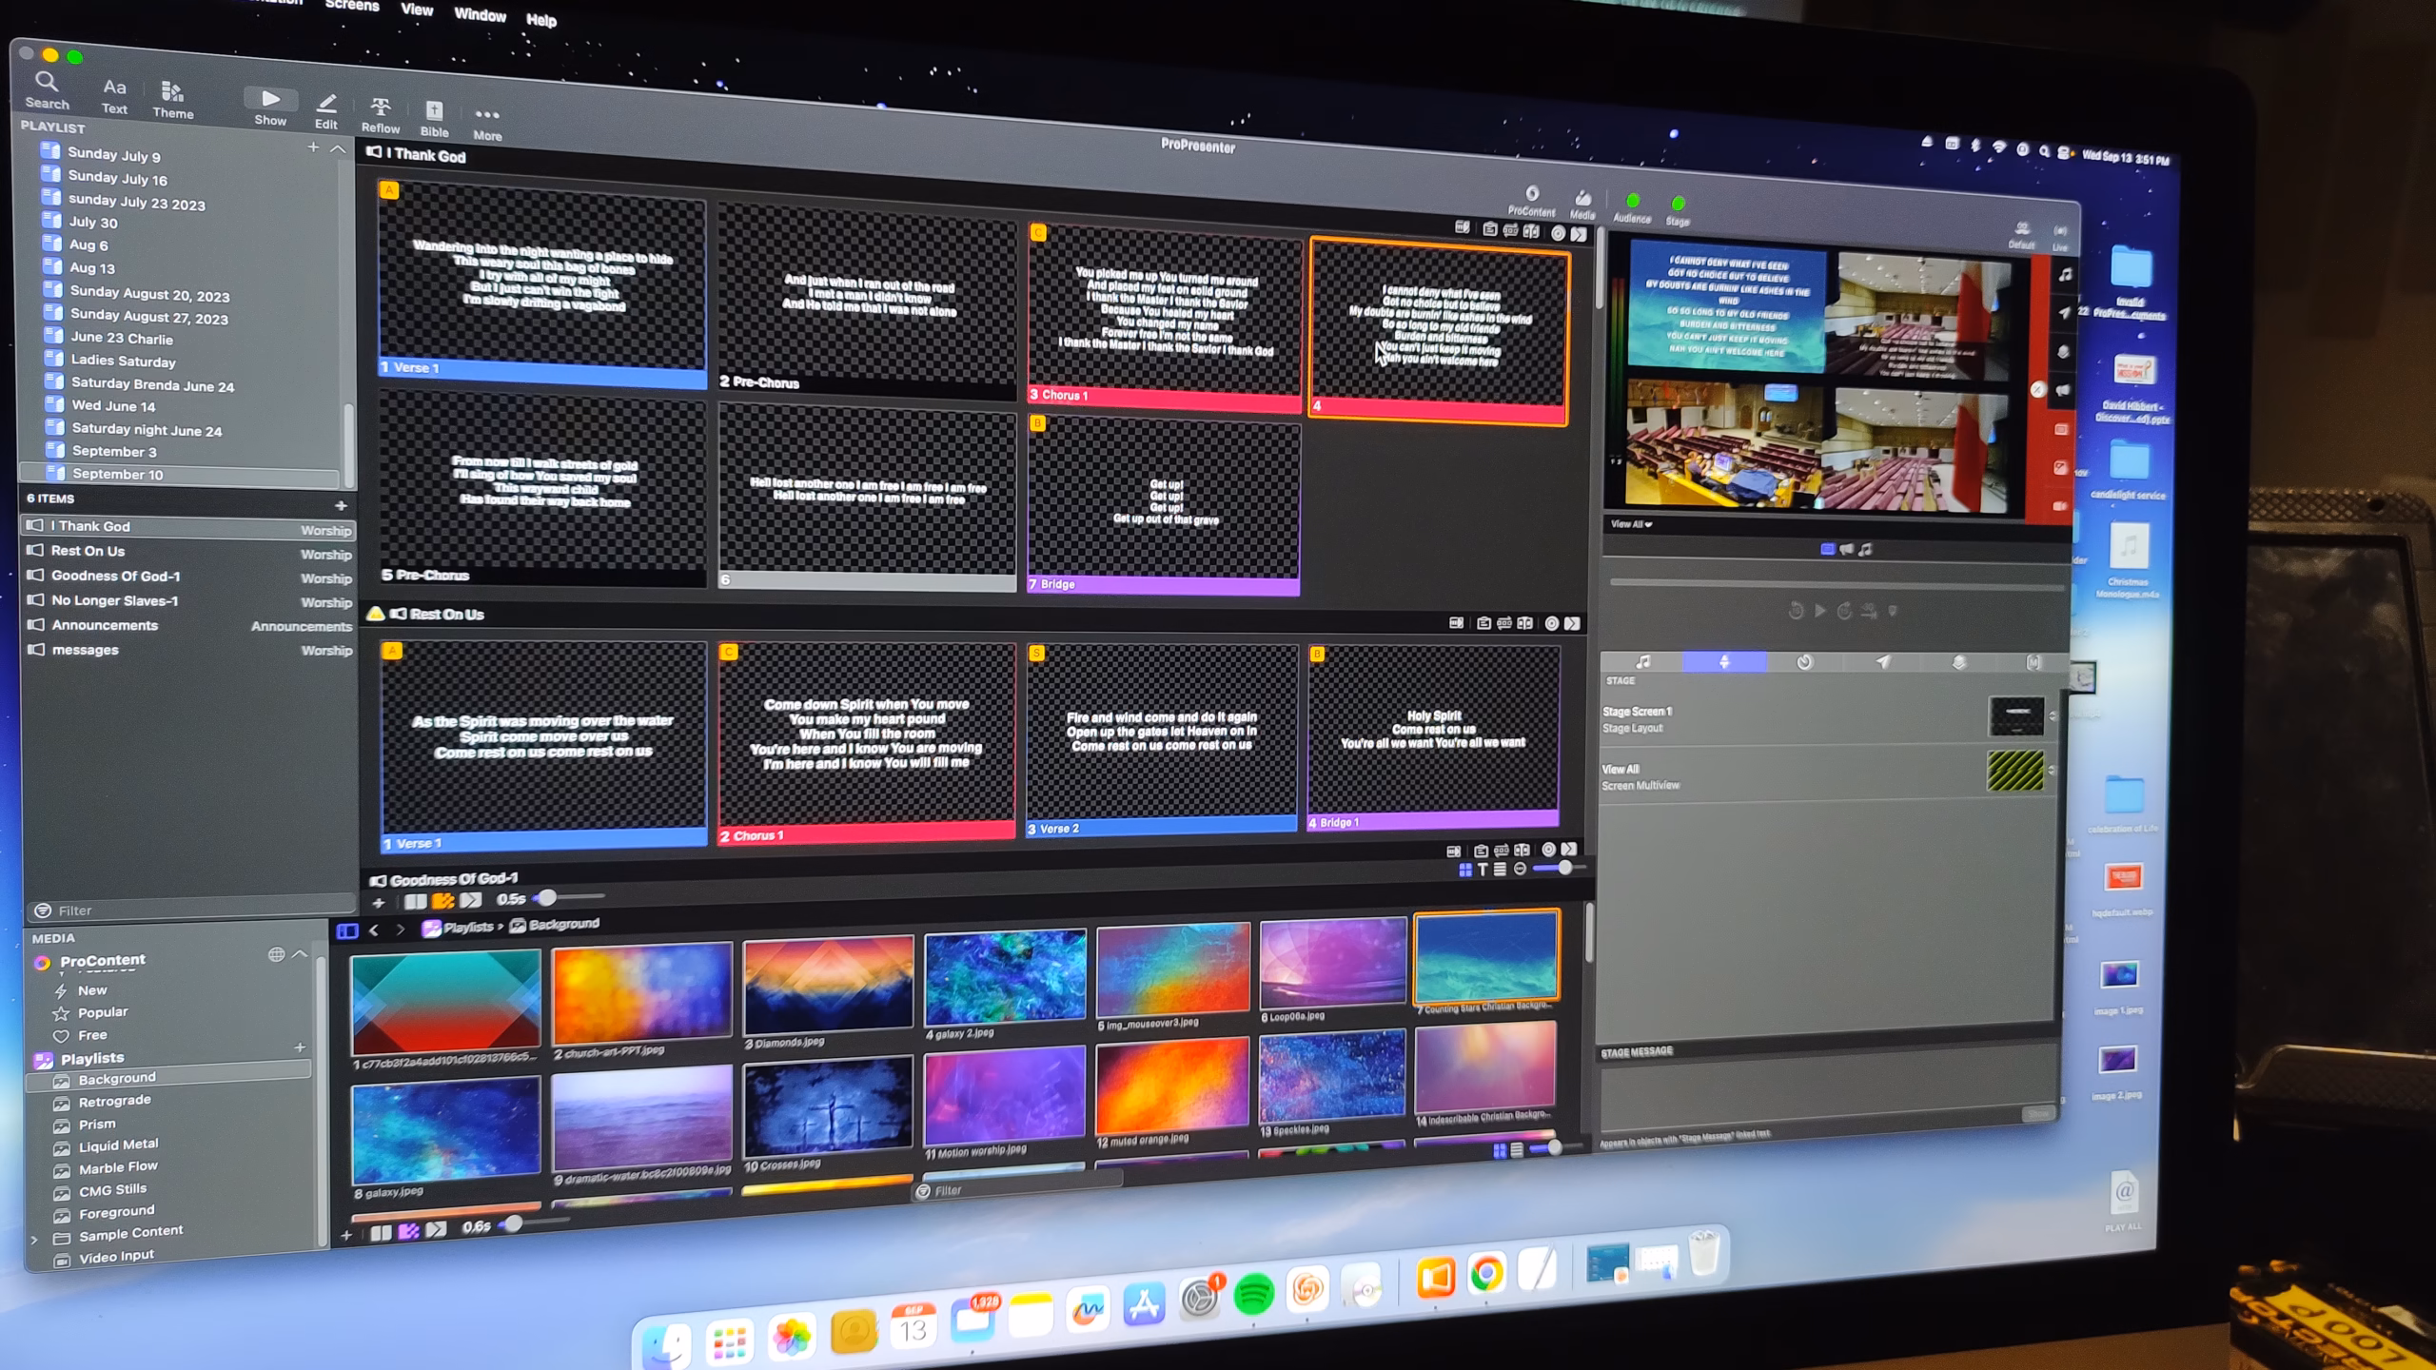Click the playlist Filter input field
This screenshot has width=2436, height=1370.
[x=190, y=910]
